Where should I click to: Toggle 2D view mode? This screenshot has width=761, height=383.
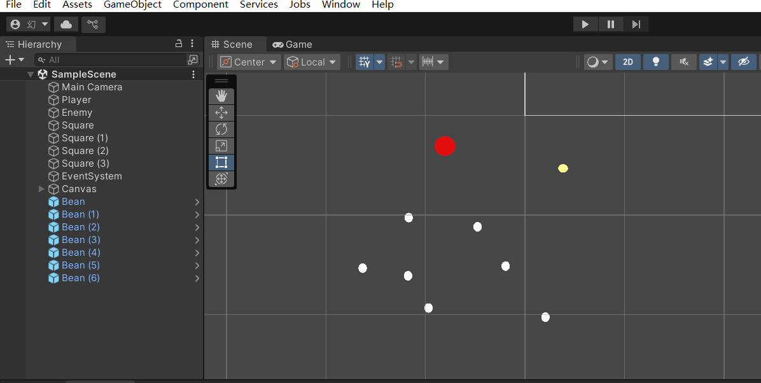pos(627,62)
